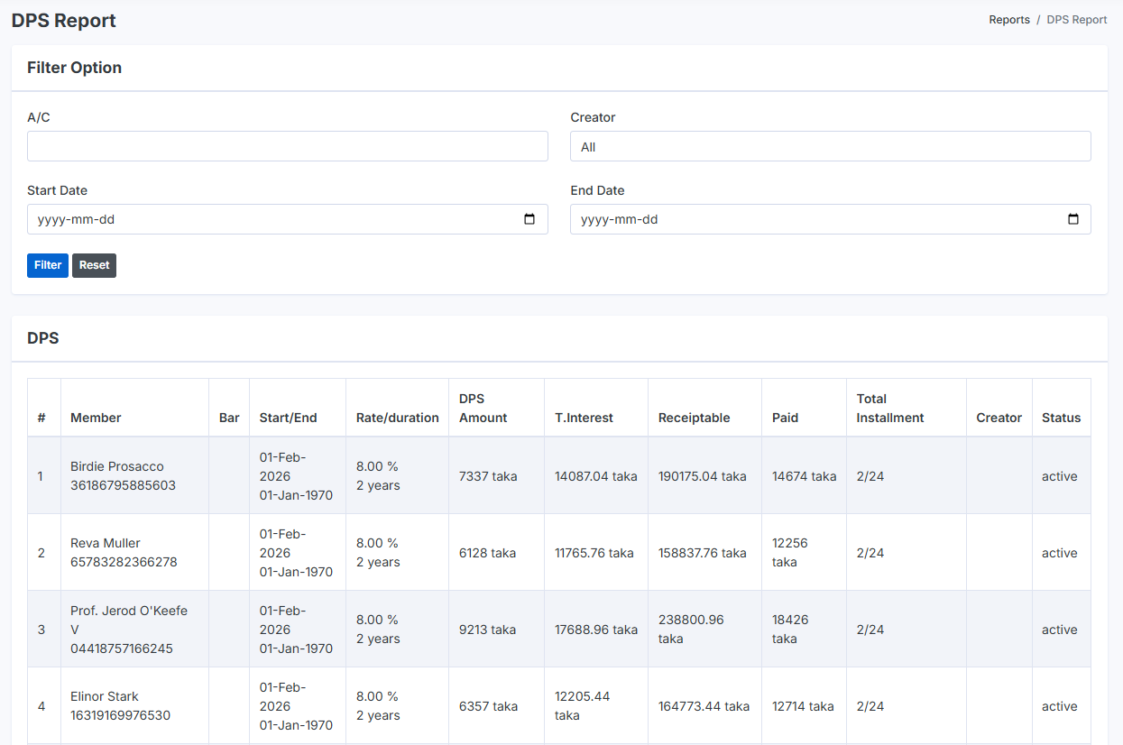1123x745 pixels.
Task: Click the A/C input field
Action: [287, 146]
